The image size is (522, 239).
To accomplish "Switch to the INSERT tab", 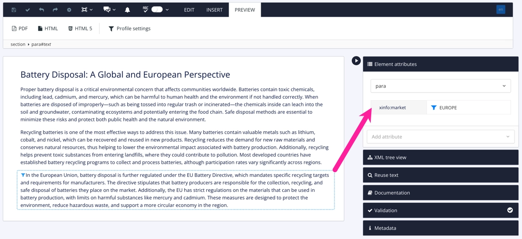I will click(x=214, y=9).
